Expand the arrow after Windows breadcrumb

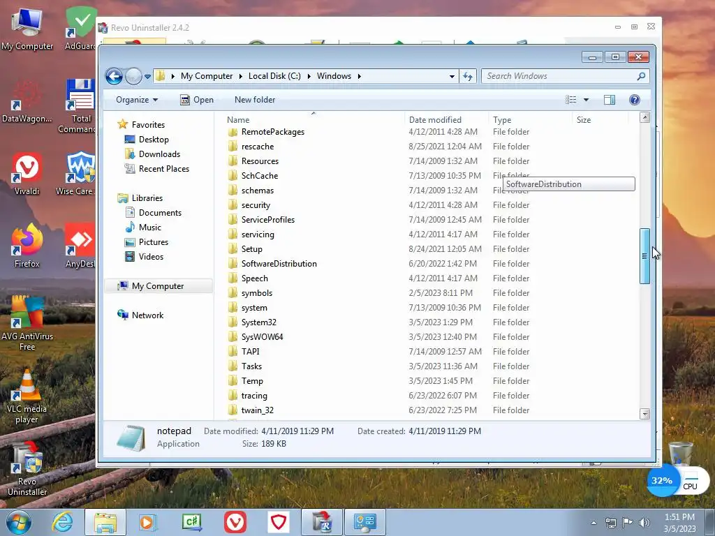[360, 76]
